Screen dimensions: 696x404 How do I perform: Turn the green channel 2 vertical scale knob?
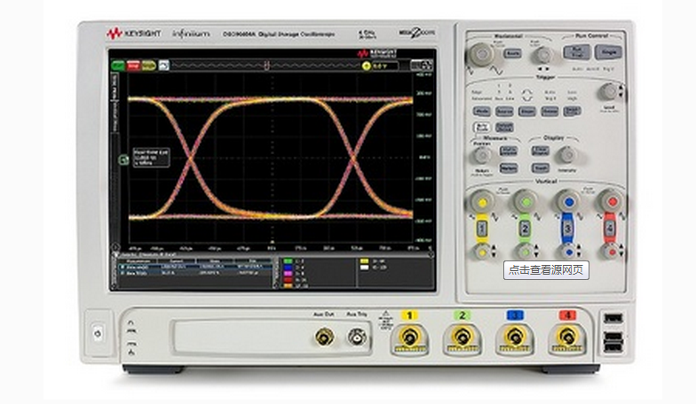tap(526, 202)
